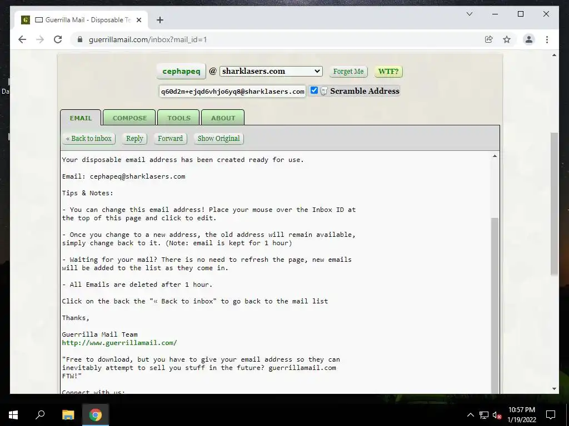Viewport: 569px width, 426px height.
Task: Click the network icon in tray
Action: coord(484,415)
